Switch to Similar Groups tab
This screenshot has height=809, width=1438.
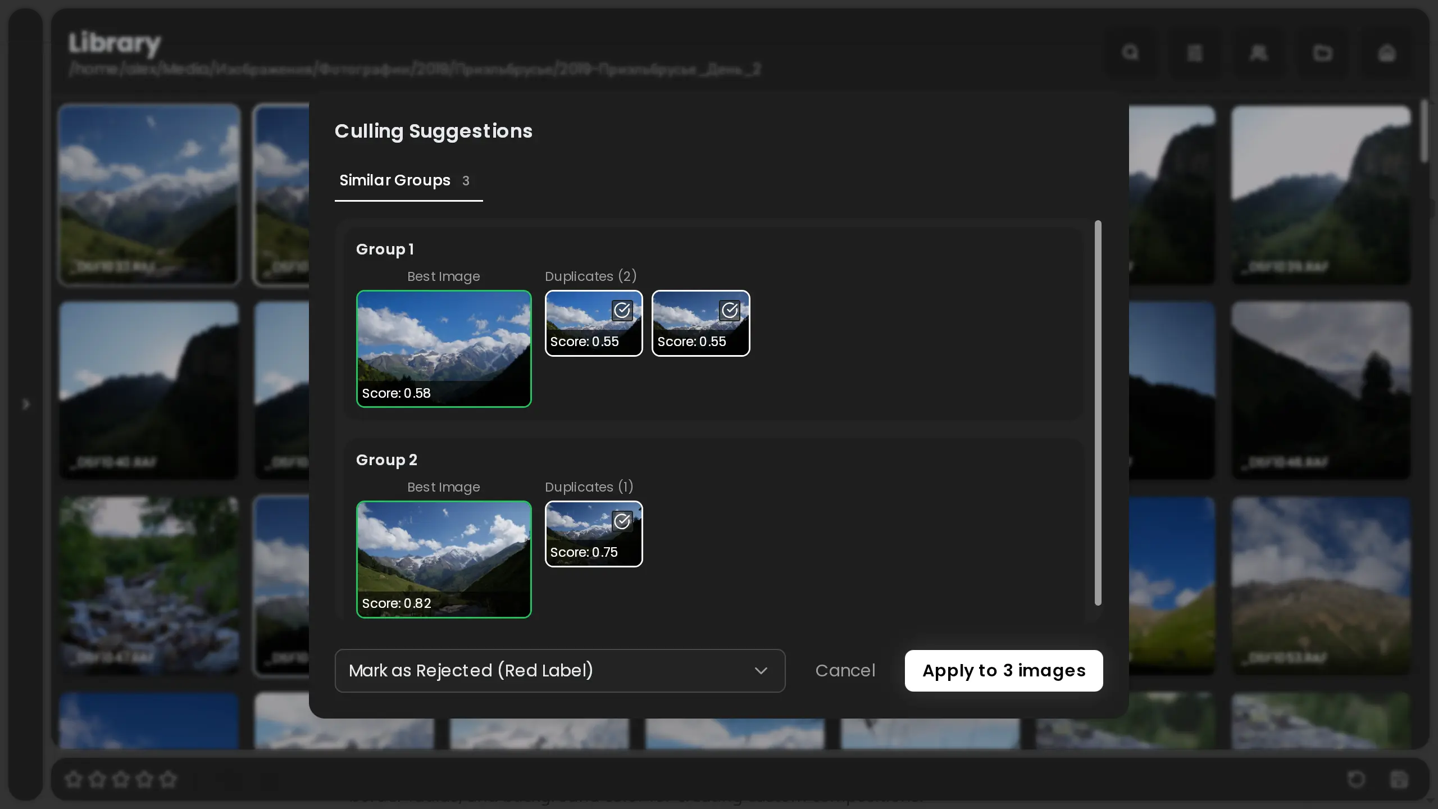(x=395, y=180)
